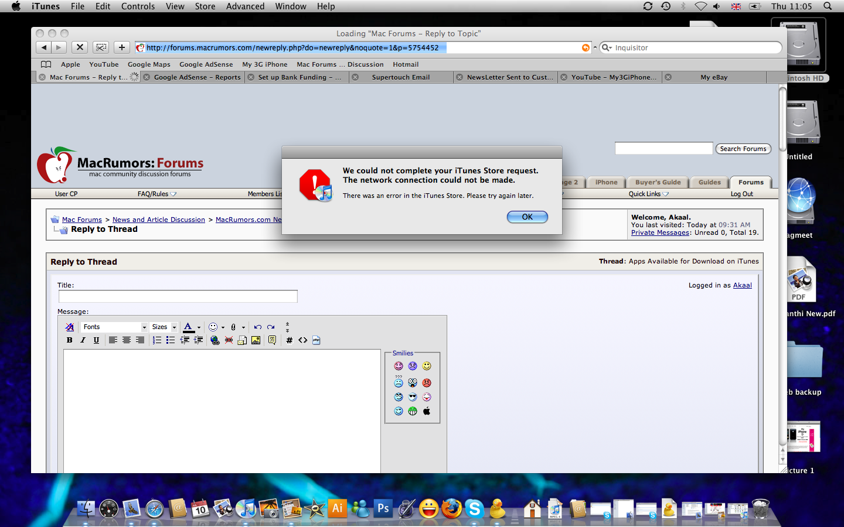Open the User CP link
The image size is (844, 527).
[x=66, y=194]
